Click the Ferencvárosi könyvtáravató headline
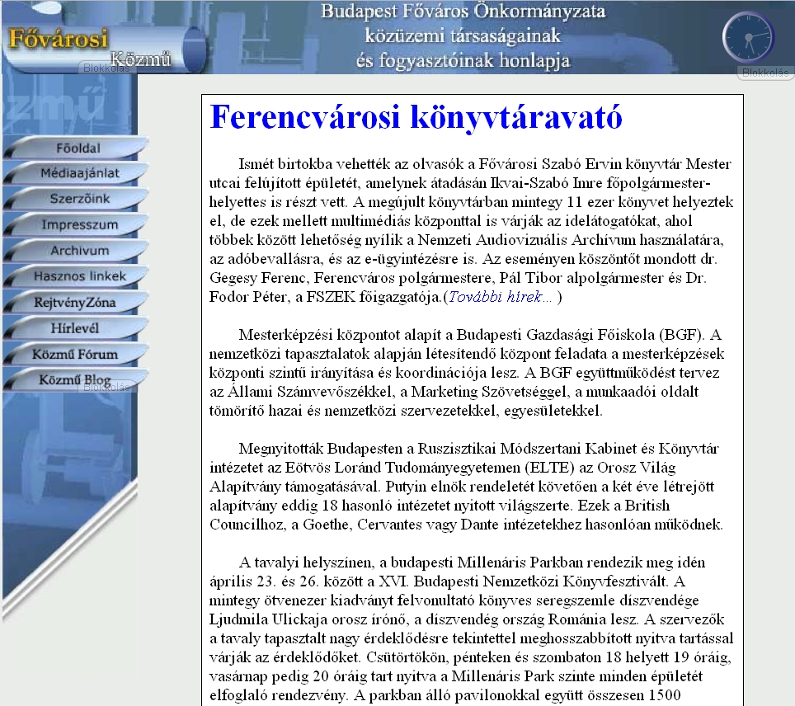This screenshot has height=706, width=795. click(416, 116)
